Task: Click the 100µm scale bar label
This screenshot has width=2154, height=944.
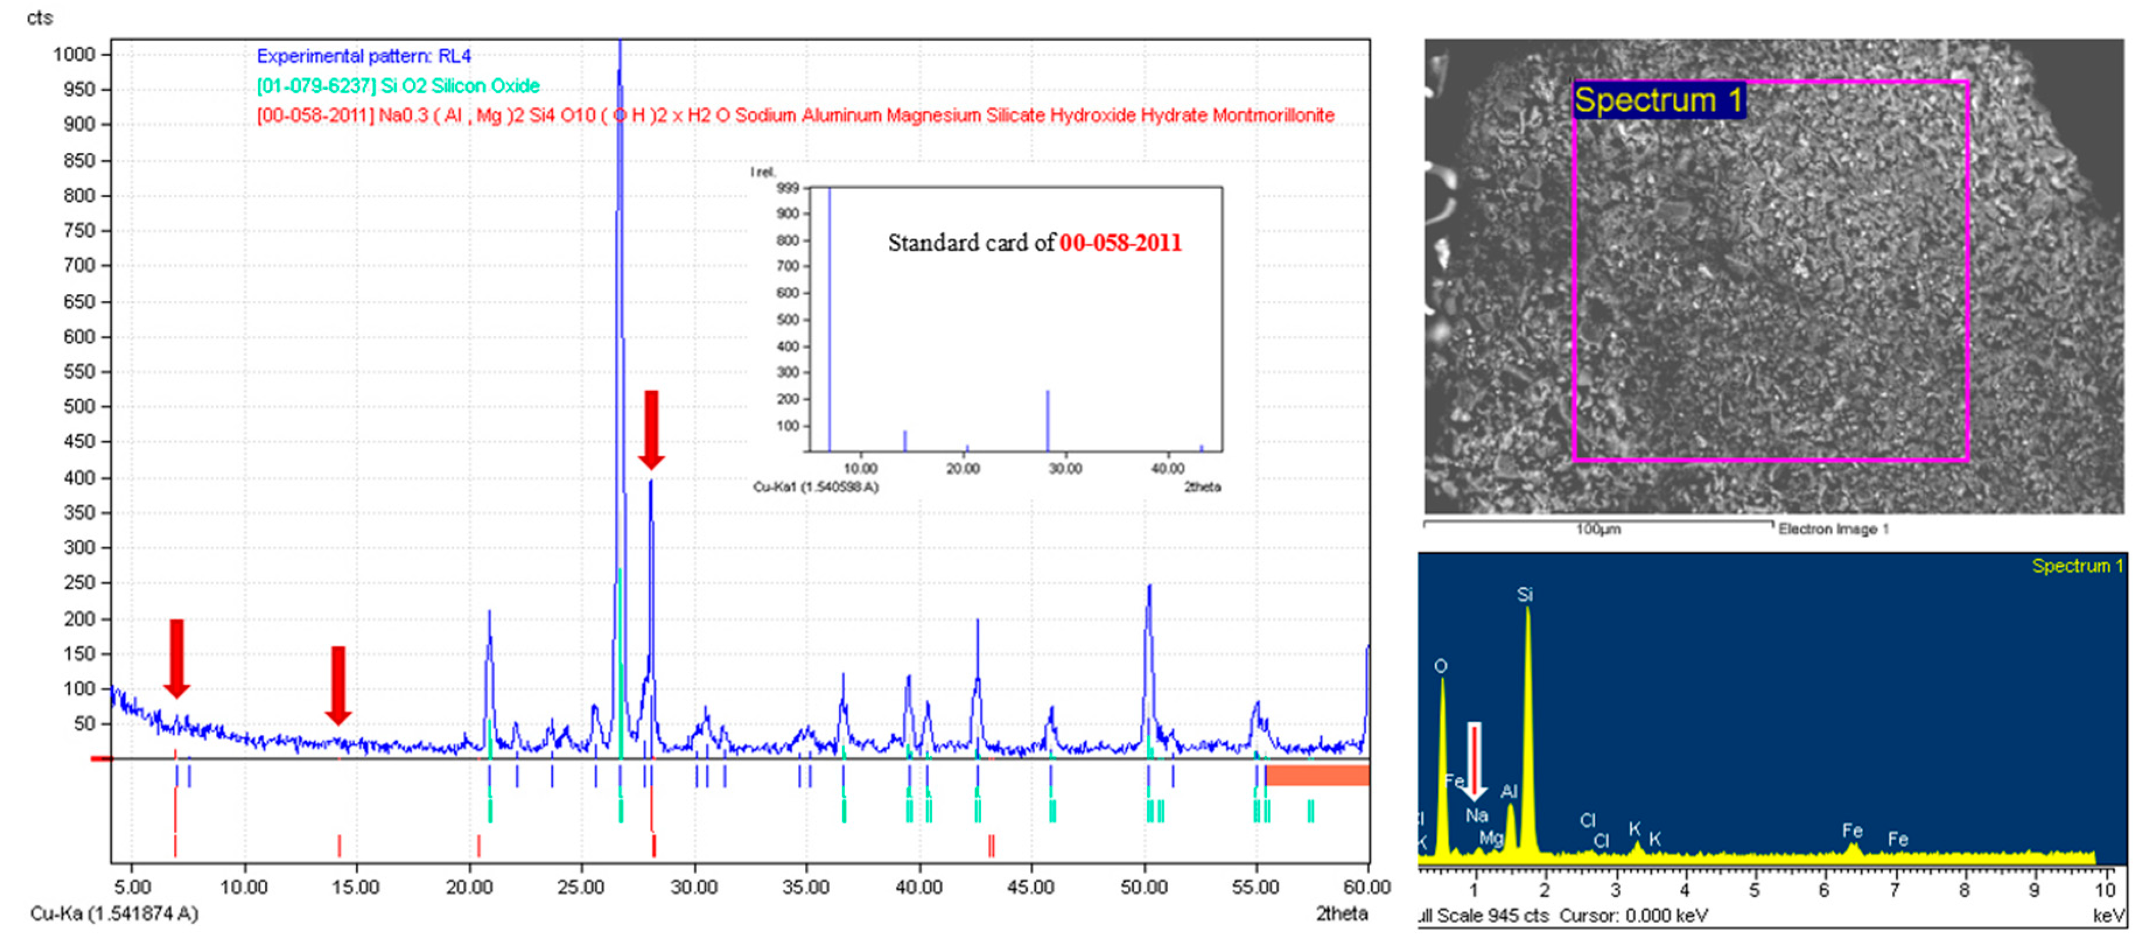Action: pyautogui.click(x=1598, y=529)
